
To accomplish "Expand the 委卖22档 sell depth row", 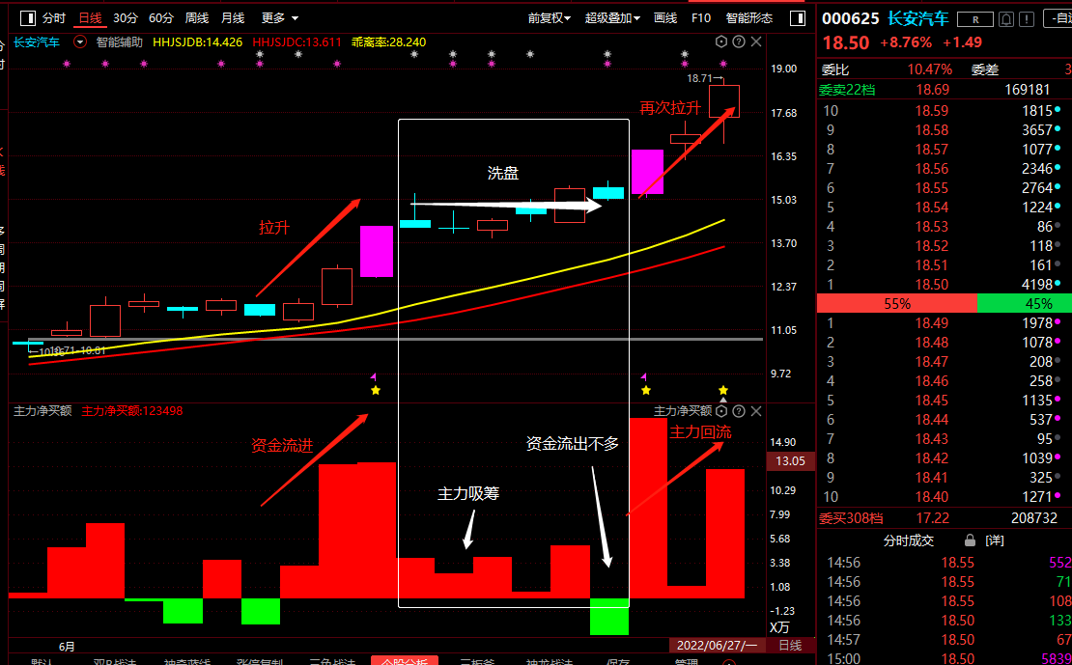I will pos(945,90).
